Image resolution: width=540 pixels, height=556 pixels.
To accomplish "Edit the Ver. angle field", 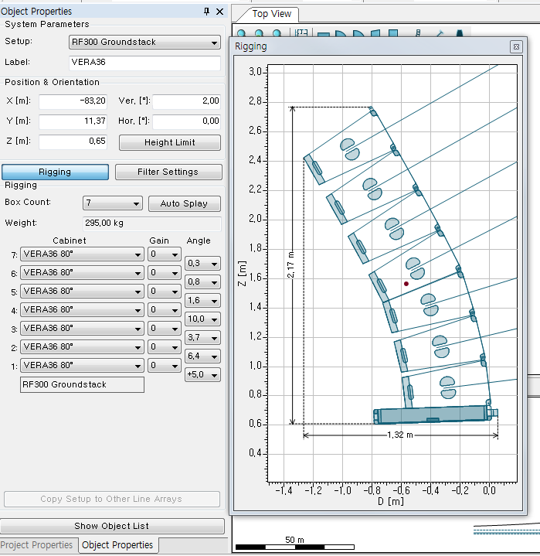I will tap(187, 101).
